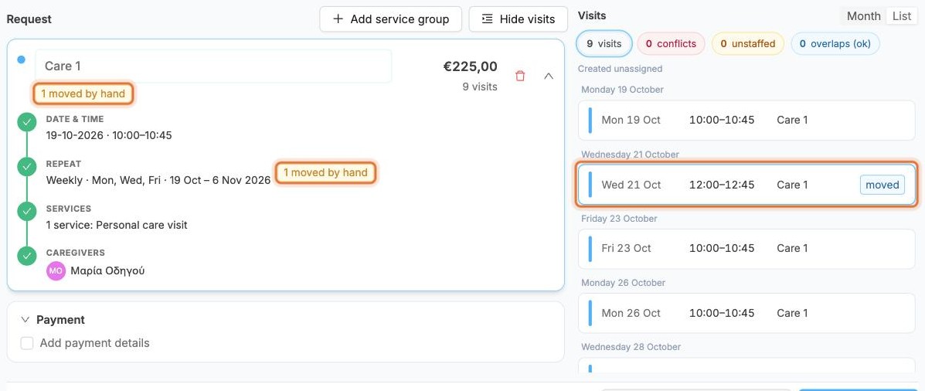Click the €225,00 price
The image size is (925, 391).
click(x=470, y=66)
